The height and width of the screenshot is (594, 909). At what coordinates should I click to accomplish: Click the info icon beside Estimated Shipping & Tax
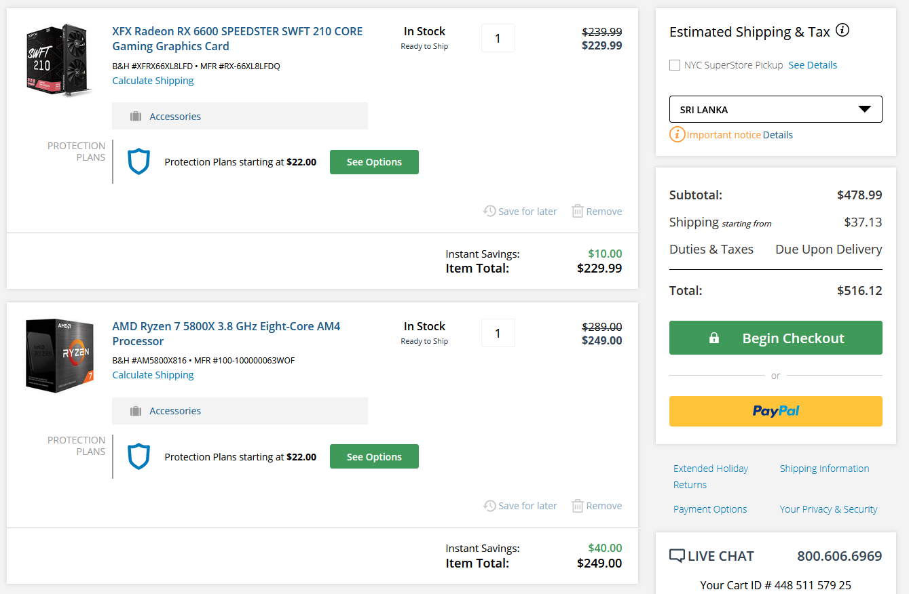[x=842, y=30]
